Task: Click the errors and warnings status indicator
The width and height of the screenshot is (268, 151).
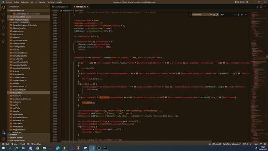Action: click(x=5, y=144)
